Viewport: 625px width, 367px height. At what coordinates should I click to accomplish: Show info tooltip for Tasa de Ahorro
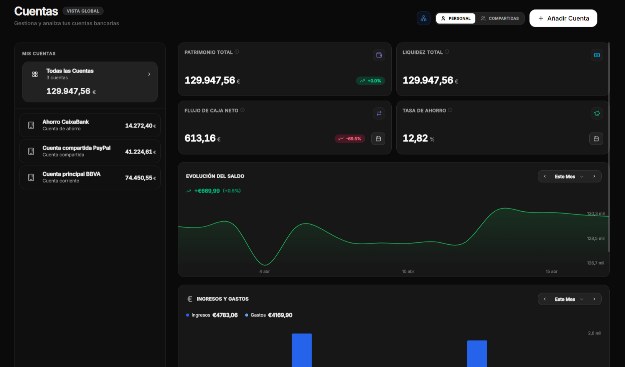point(450,110)
